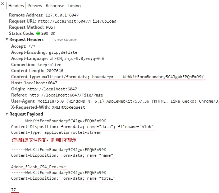
Task: Select the Accept header value */*
Action: pos(32,46)
